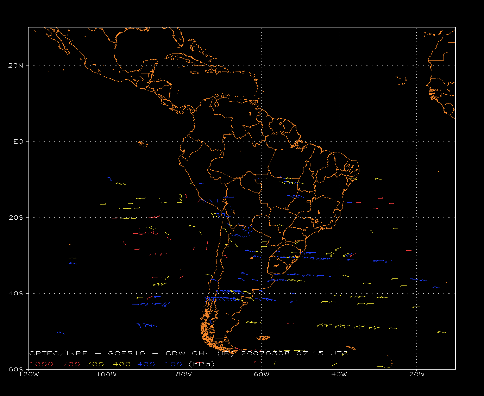This screenshot has width=484, height=396.
Task: Click the 20W longitude label
Action: click(x=417, y=375)
